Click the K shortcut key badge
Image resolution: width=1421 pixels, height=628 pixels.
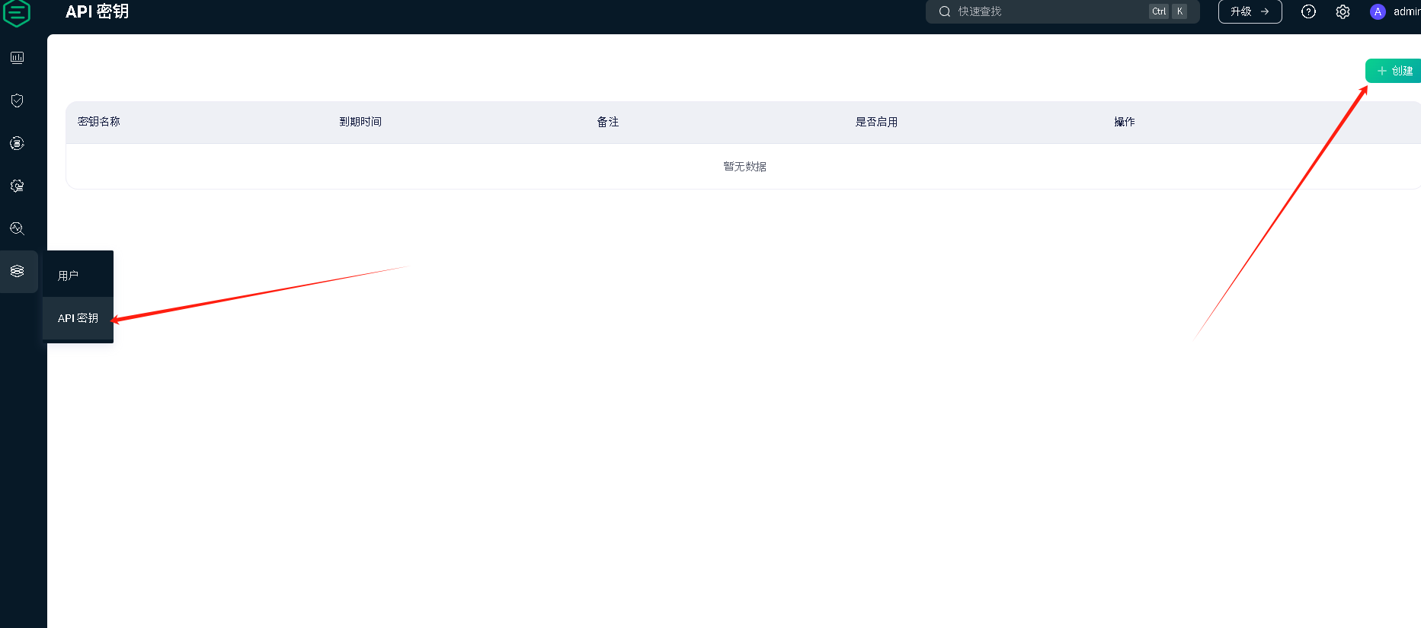point(1179,11)
